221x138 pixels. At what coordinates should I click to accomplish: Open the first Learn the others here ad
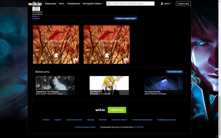[x=56, y=45]
